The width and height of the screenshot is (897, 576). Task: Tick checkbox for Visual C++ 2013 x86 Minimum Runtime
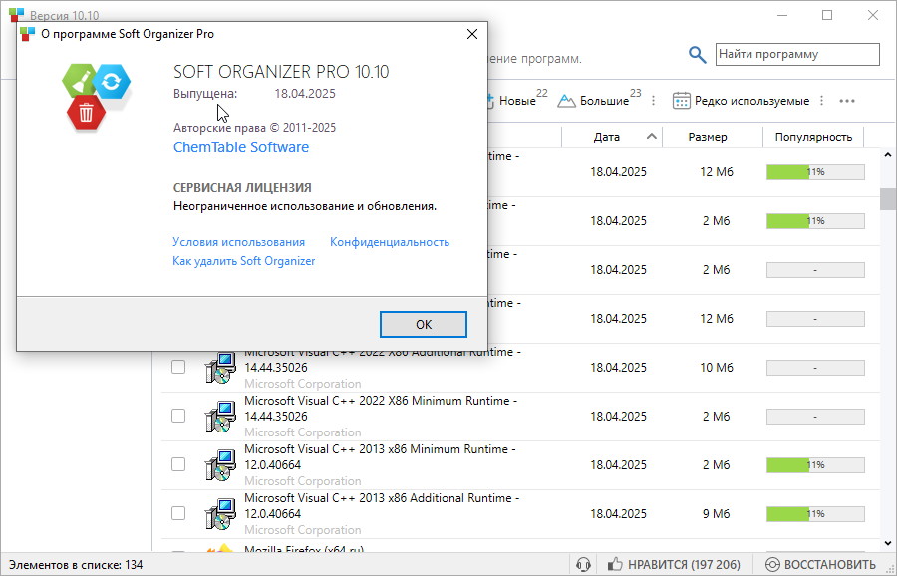[x=178, y=463]
